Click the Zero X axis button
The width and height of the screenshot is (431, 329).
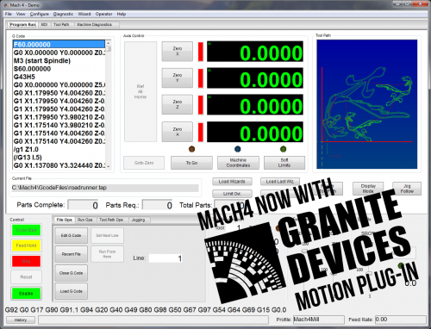click(x=178, y=52)
